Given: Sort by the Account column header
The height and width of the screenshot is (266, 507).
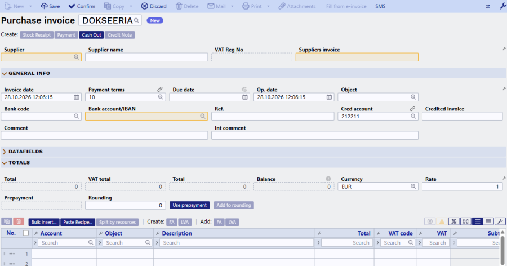Looking at the screenshot, I should click(51, 233).
